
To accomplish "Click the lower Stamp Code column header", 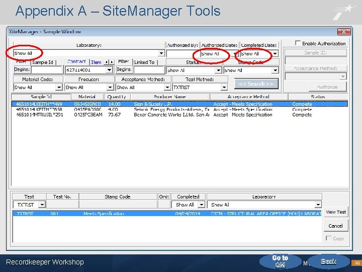I will tap(118, 196).
